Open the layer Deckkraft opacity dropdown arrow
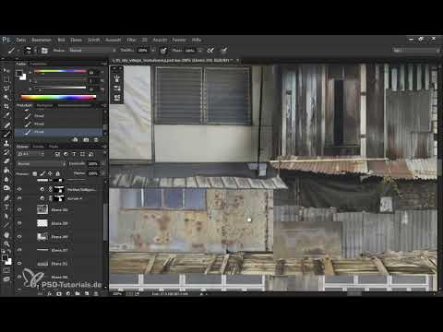Viewport: 443px width, 332px height. coord(102,164)
